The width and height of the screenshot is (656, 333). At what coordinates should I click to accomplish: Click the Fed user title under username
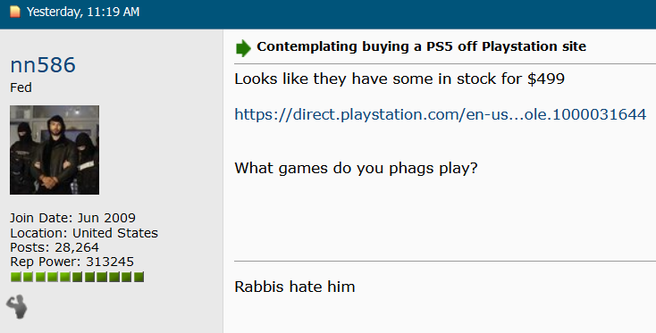[x=21, y=87]
